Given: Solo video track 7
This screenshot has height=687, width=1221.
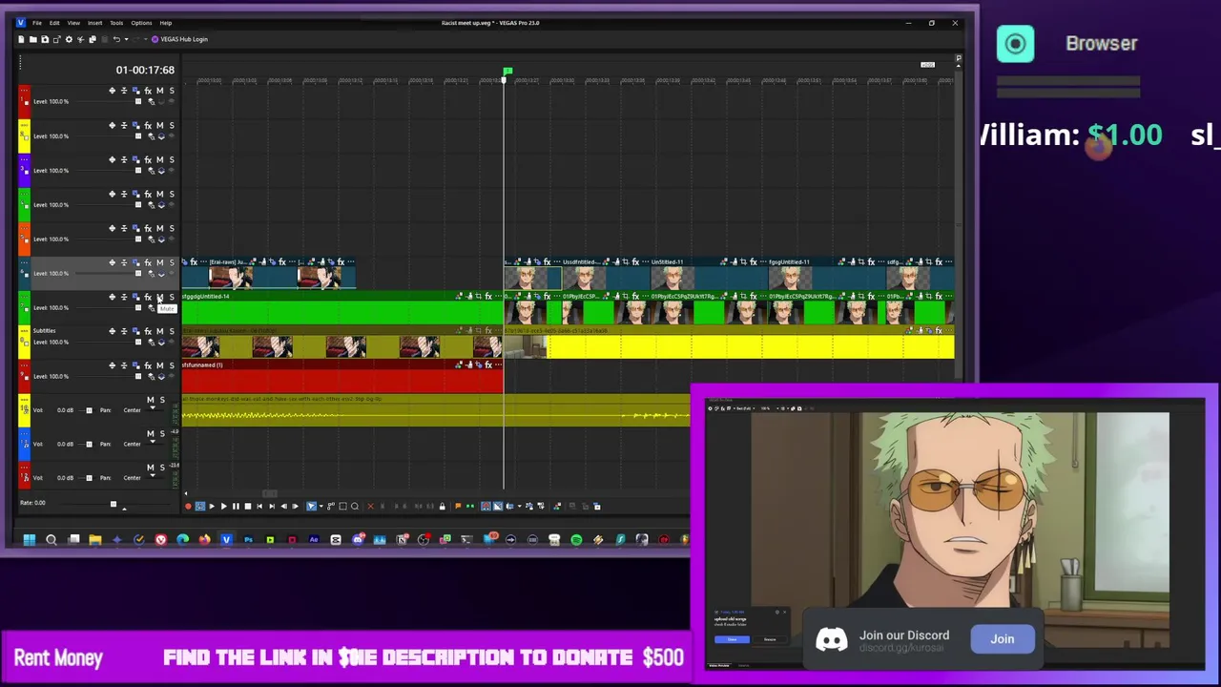Looking at the screenshot, I should (x=172, y=297).
